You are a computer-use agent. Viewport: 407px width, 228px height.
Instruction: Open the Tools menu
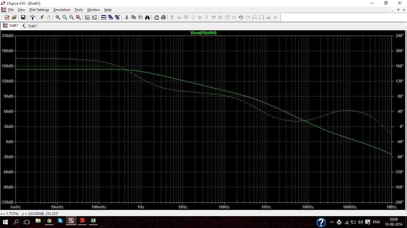click(x=79, y=10)
